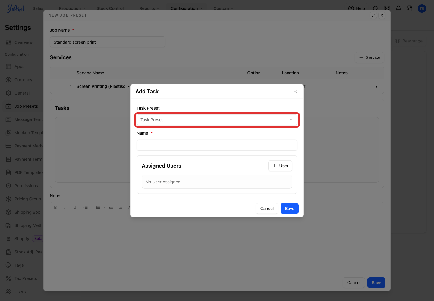Save the New Job Preset

376,283
